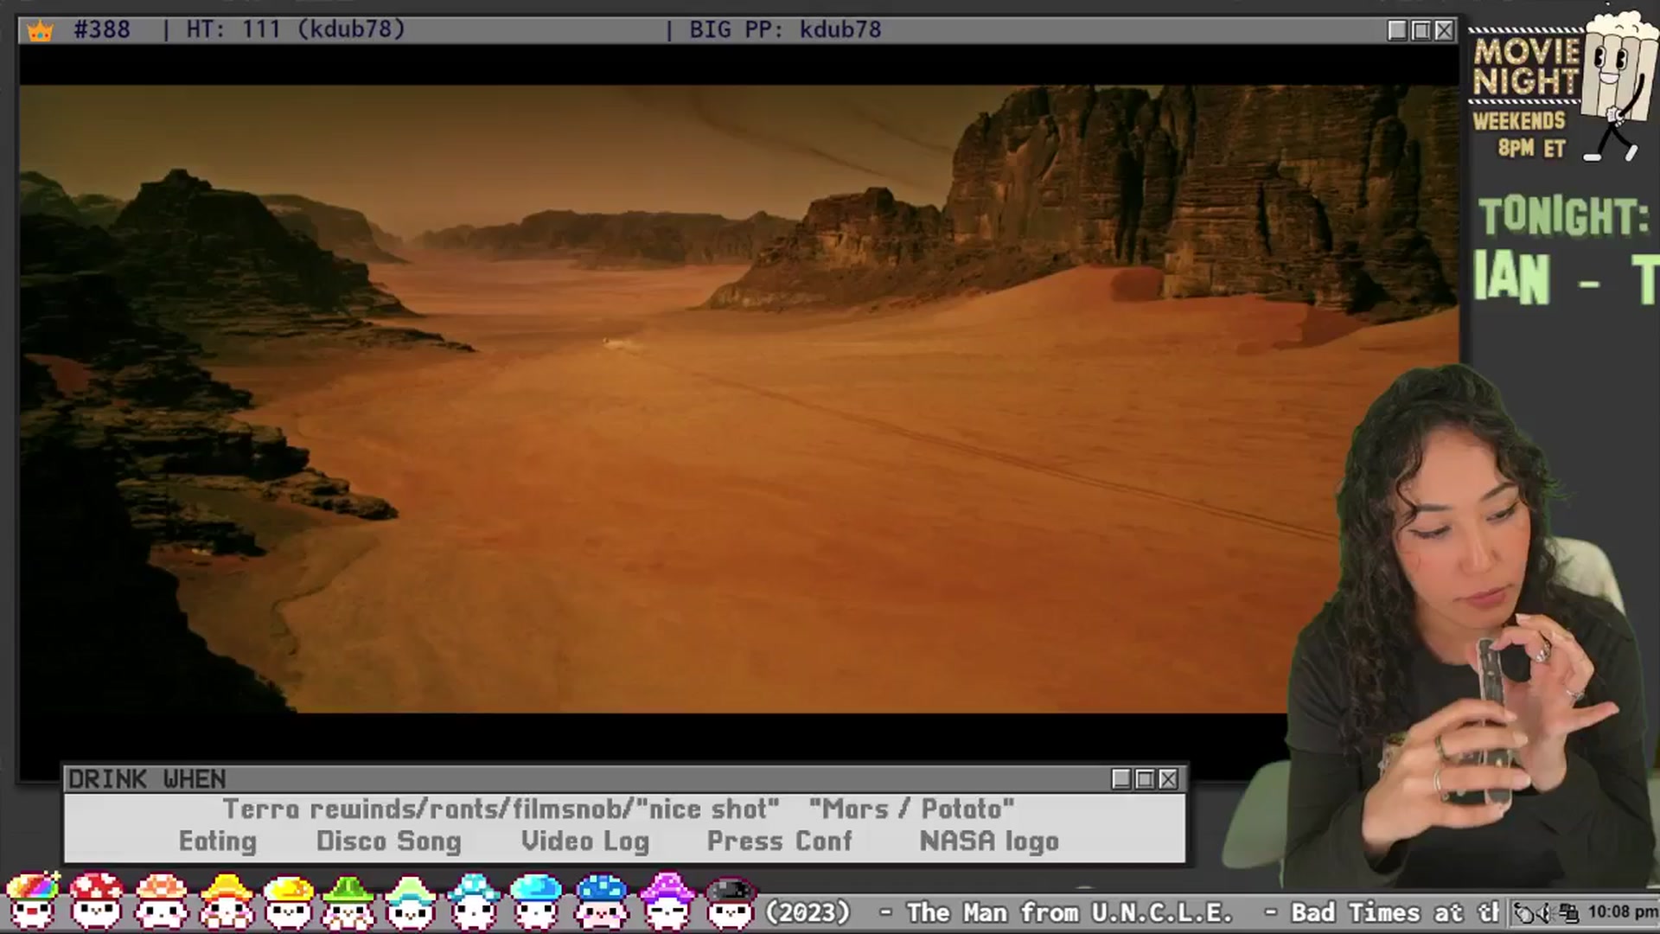Click the 'Terra rewinds/rants/filmsnob/"nice shot"' rule

[501, 809]
